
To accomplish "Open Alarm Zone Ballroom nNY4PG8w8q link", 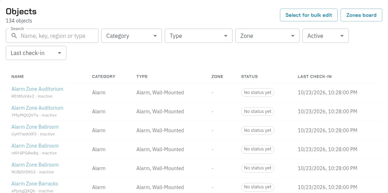I will (x=35, y=145).
